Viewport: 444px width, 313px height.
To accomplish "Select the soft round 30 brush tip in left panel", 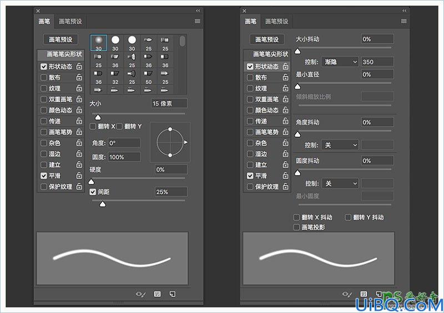I will point(99,43).
